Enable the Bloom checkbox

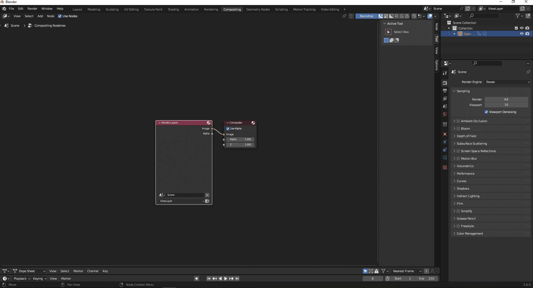click(458, 129)
